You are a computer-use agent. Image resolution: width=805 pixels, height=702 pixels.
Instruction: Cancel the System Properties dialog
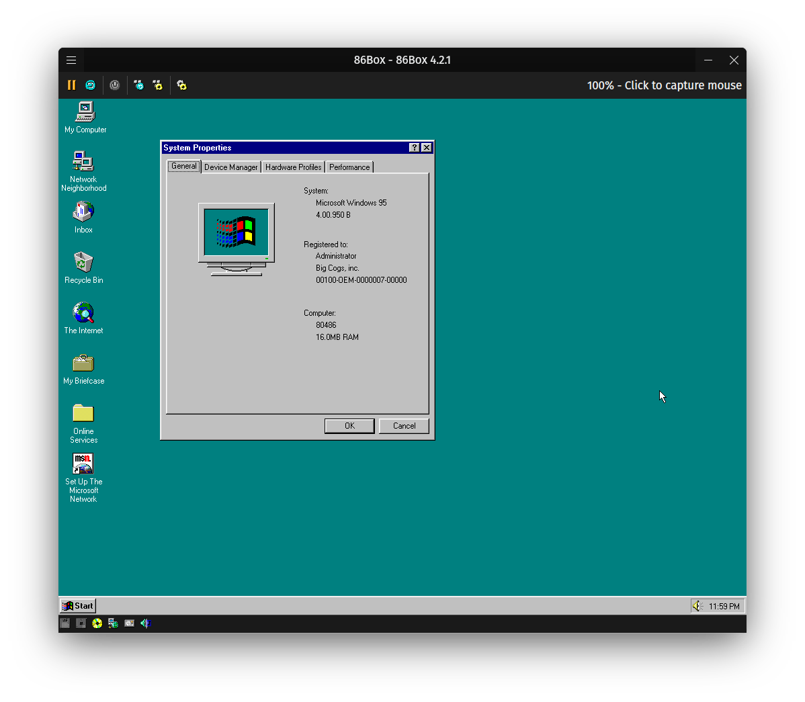tap(404, 426)
